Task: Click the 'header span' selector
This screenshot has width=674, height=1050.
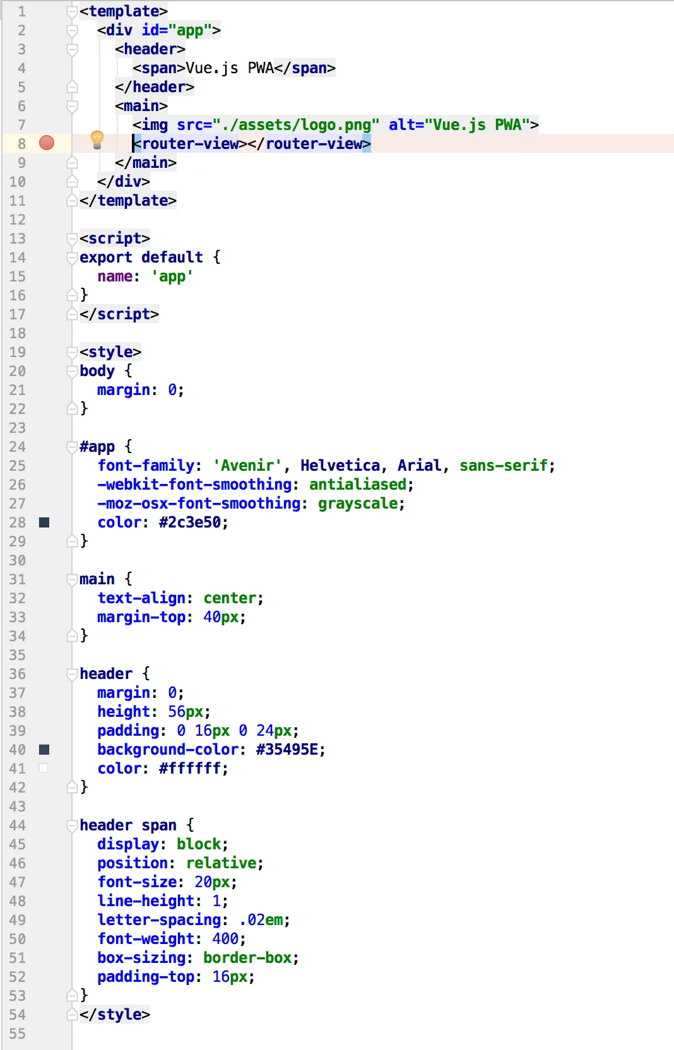Action: point(128,825)
